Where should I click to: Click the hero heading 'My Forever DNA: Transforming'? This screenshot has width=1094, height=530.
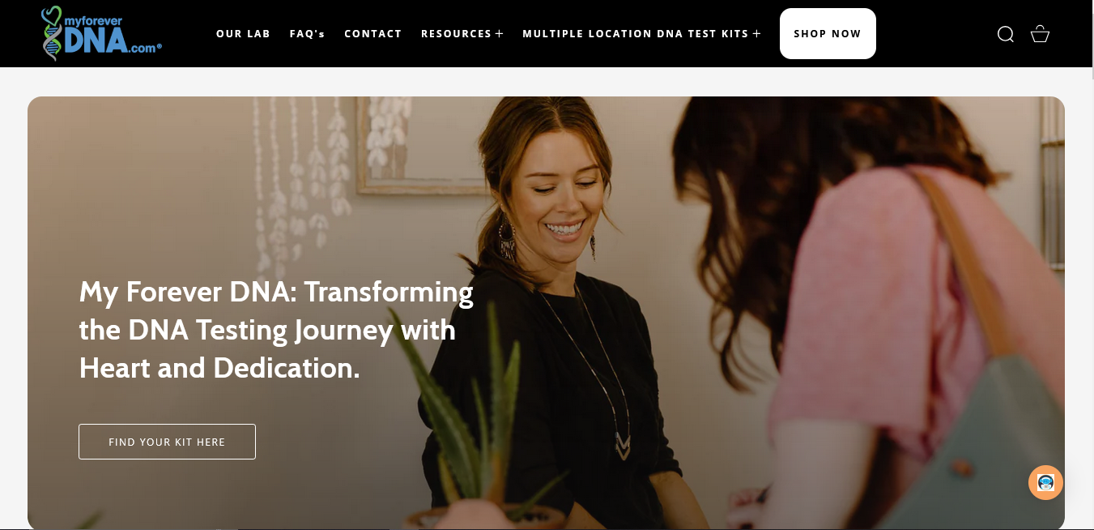point(276,292)
